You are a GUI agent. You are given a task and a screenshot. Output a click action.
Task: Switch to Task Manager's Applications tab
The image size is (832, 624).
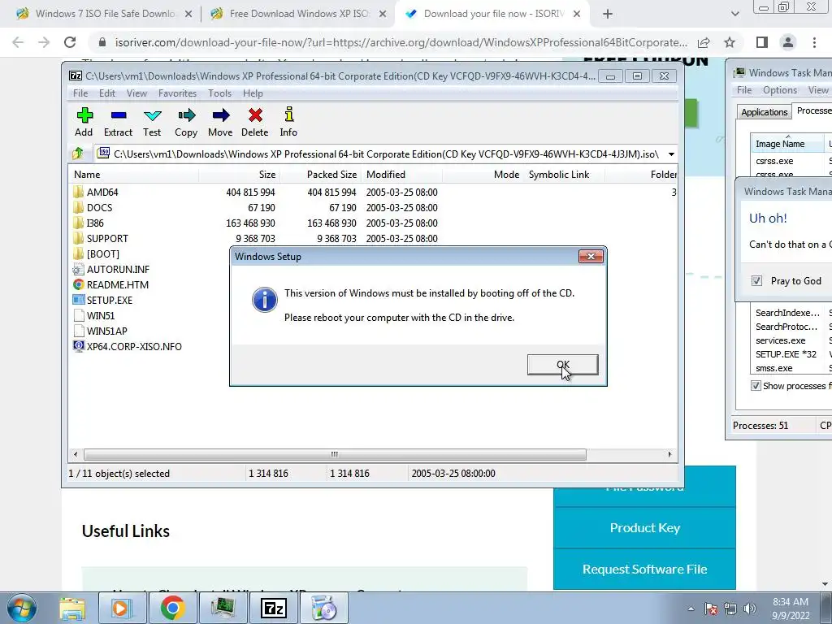pyautogui.click(x=764, y=112)
